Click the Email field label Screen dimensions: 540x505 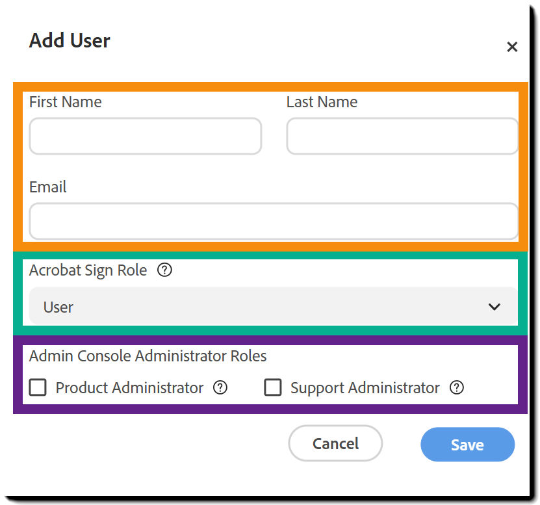47,187
